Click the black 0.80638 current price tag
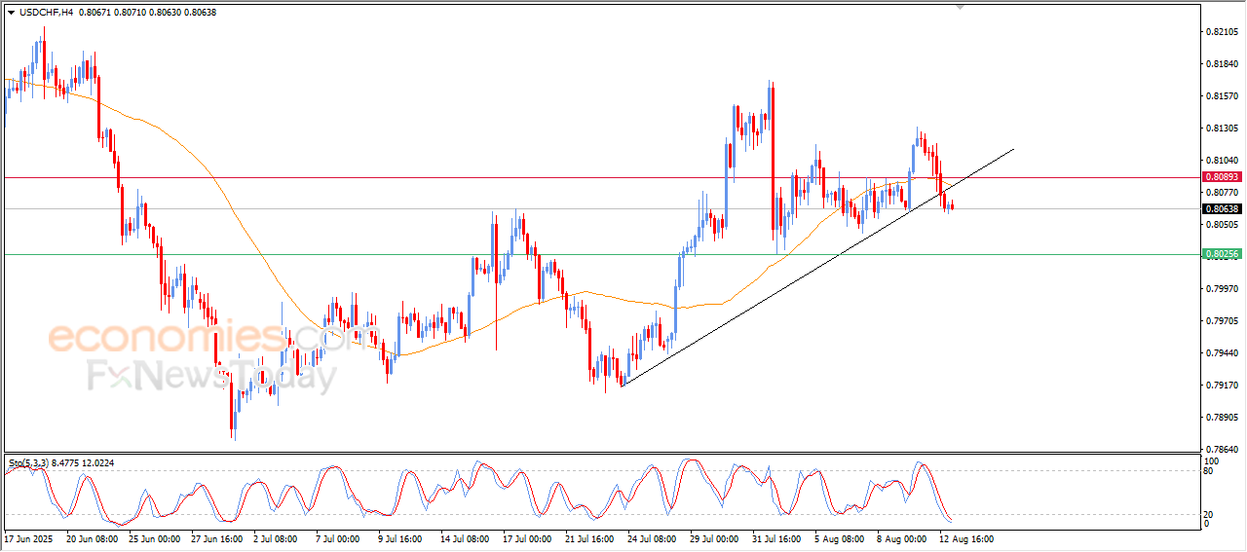 click(x=1222, y=208)
